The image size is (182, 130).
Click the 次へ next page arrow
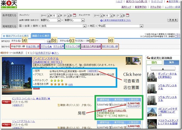[55, 53]
